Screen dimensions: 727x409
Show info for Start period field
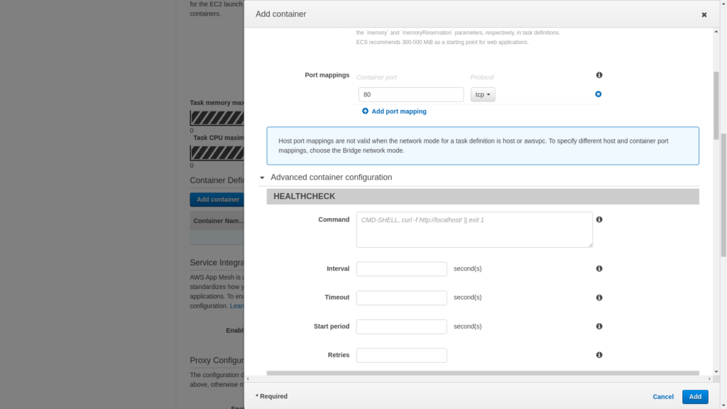tap(599, 327)
